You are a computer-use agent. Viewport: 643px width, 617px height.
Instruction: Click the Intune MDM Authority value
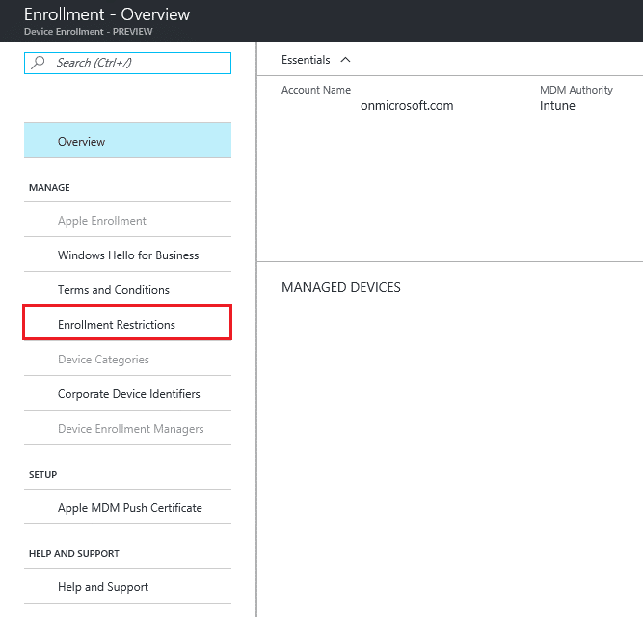tap(557, 106)
